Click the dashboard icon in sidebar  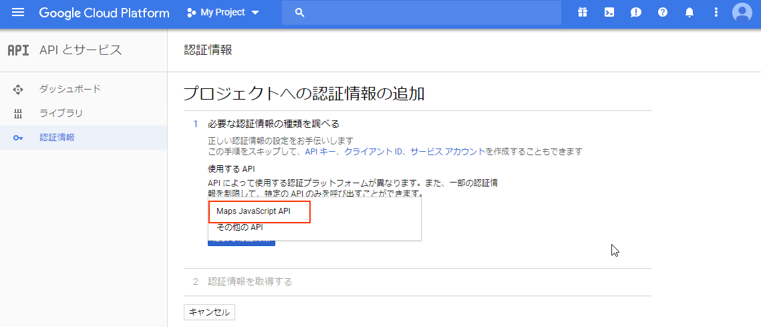18,90
